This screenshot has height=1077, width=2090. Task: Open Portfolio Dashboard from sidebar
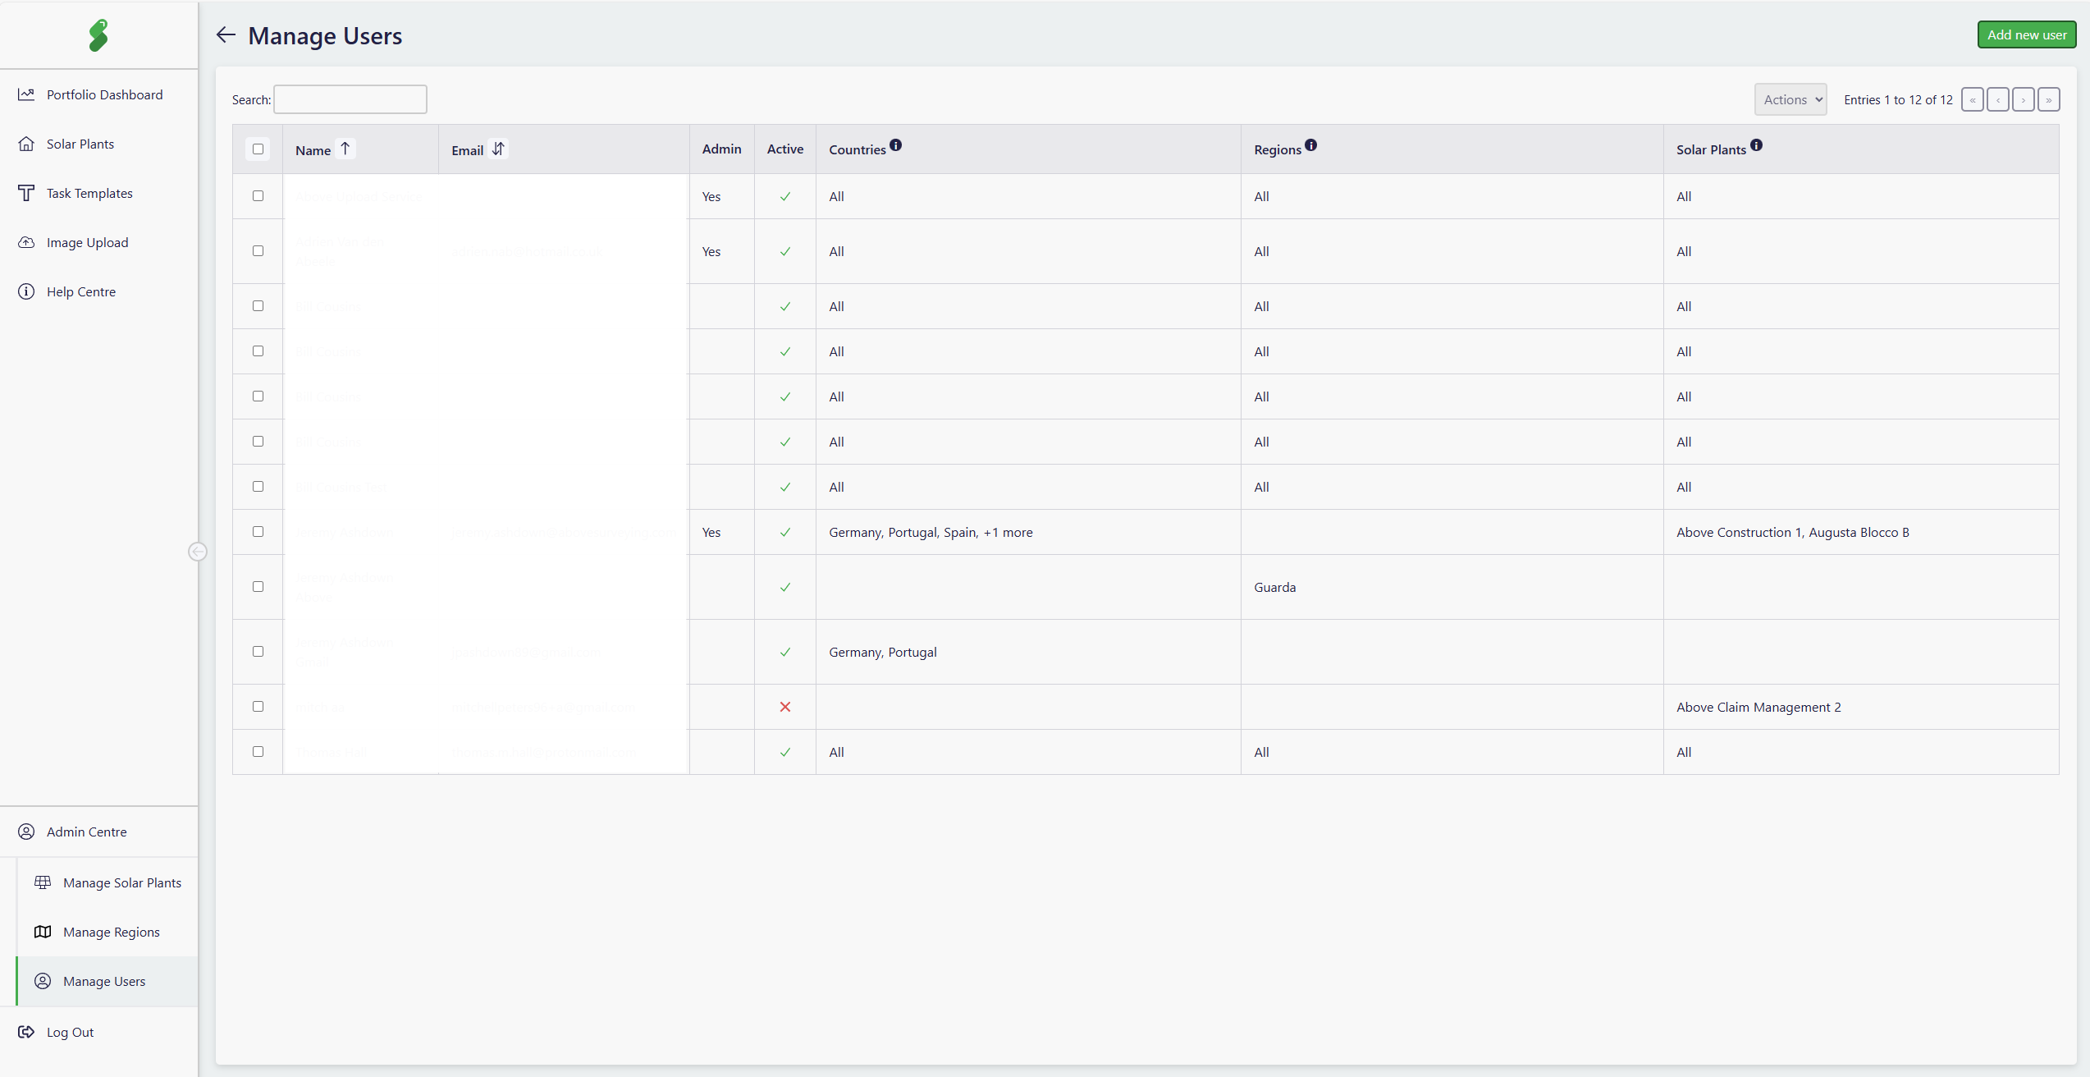(x=104, y=94)
